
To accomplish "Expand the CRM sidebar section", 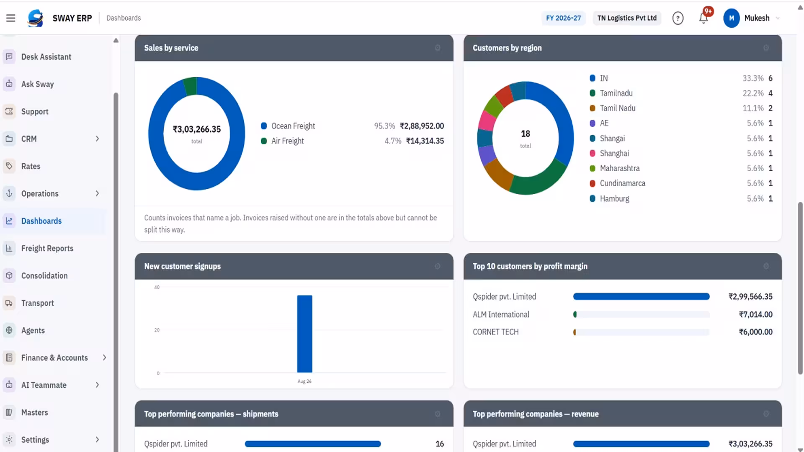I will pos(97,139).
